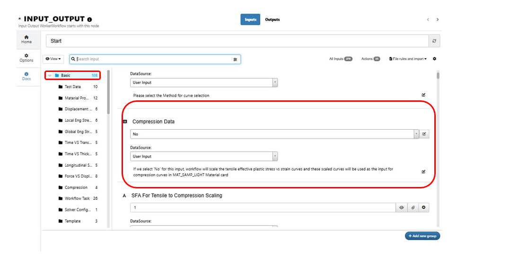Image resolution: width=519 pixels, height=276 pixels.
Task: Click the edit pencil beside Compression Data dropdown
Action: coord(424,134)
